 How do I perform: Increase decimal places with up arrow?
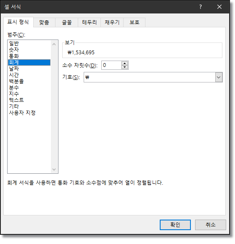click(124, 64)
